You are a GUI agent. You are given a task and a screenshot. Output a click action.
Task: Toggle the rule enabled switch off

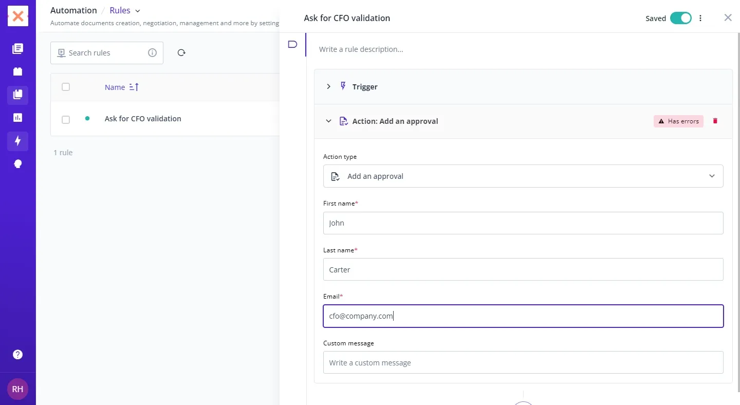click(681, 19)
